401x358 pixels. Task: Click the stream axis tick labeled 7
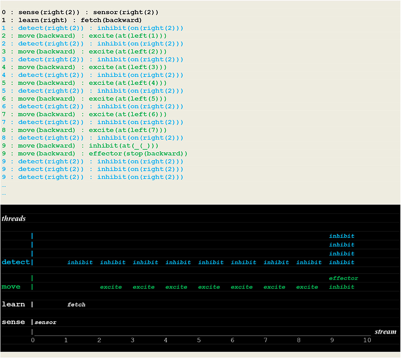(265, 340)
